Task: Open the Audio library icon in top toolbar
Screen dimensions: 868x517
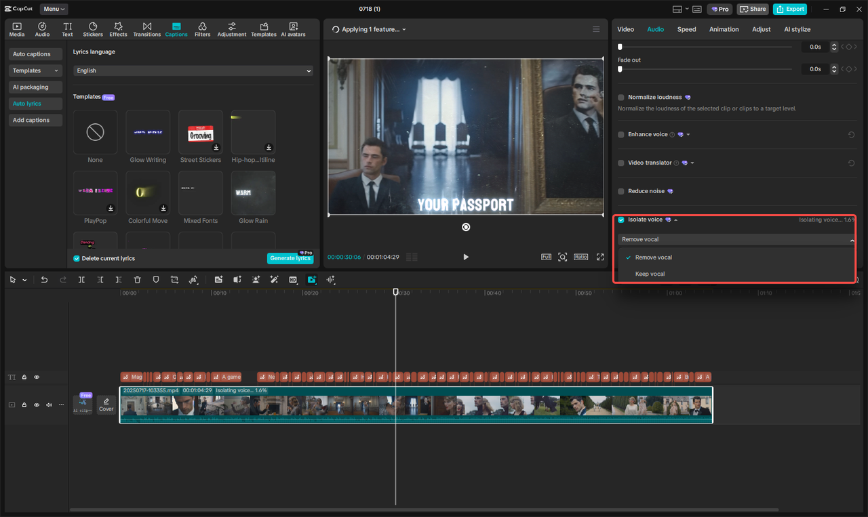Action: coord(42,29)
